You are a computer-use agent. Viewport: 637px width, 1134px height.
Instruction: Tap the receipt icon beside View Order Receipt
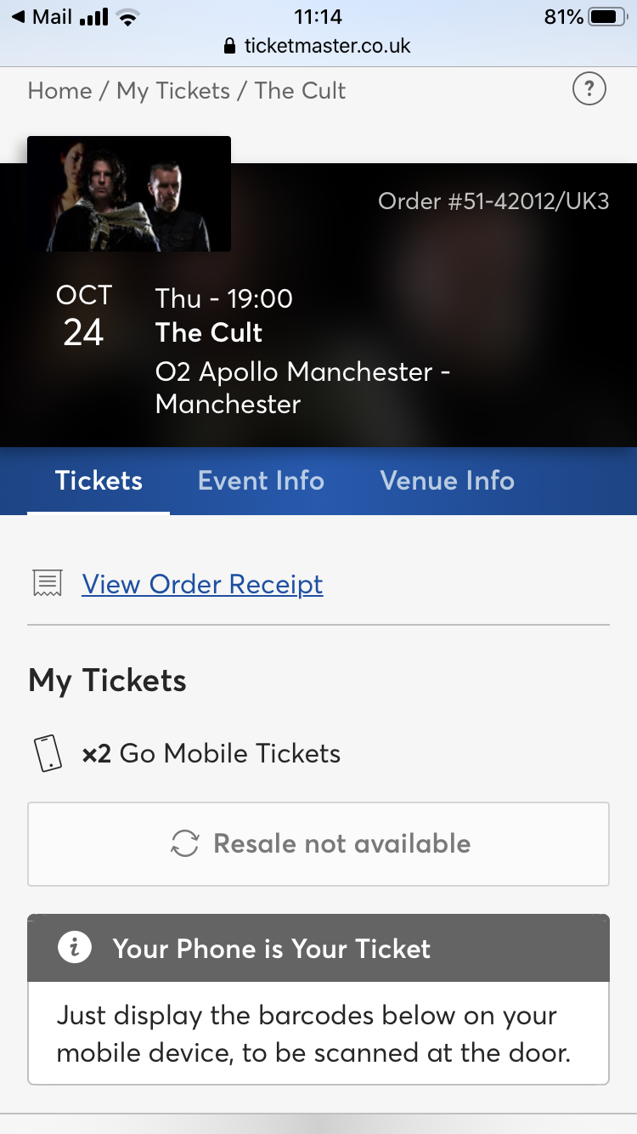48,583
